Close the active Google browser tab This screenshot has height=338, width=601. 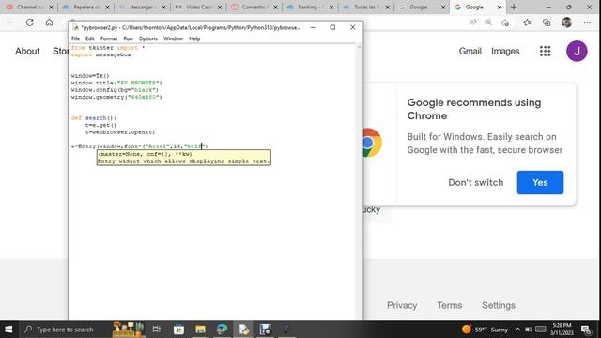[x=499, y=8]
